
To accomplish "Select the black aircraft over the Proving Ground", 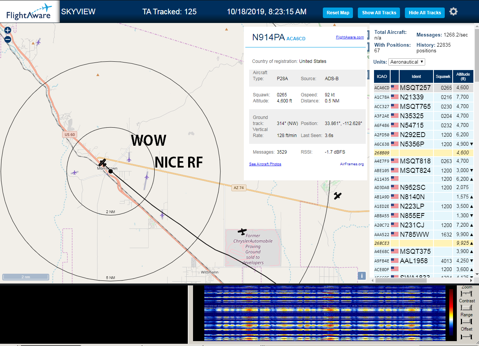I will pyautogui.click(x=242, y=231).
